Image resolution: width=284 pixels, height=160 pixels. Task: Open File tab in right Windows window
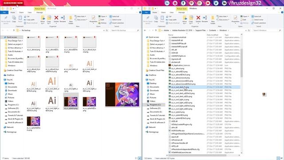(146, 12)
